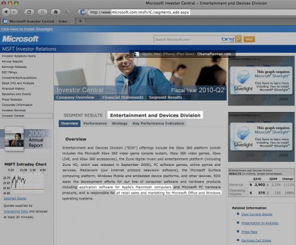The width and height of the screenshot is (296, 245).
Task: Click the browser address bar URL
Action: [x=139, y=13]
